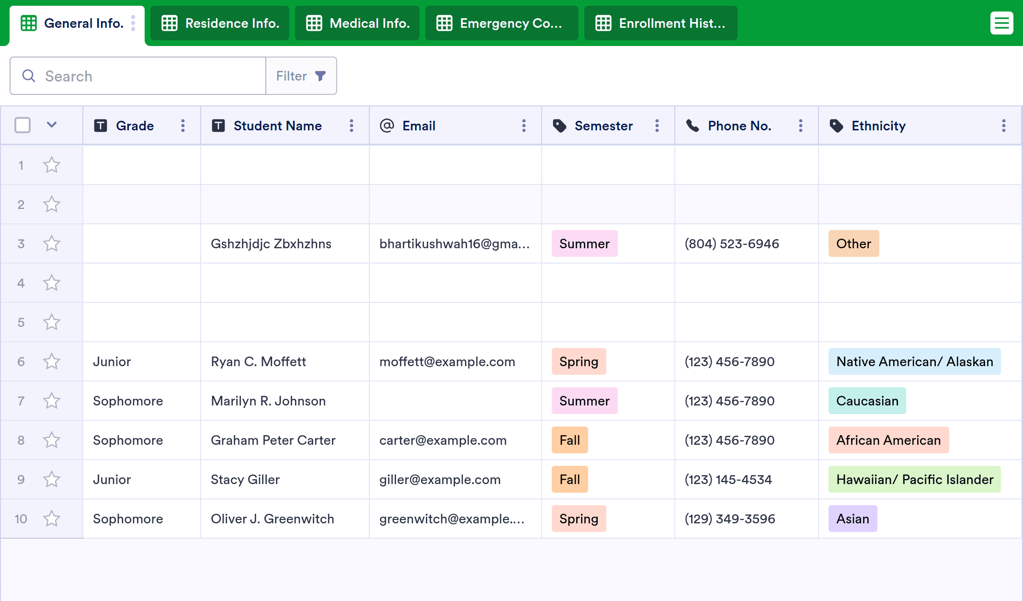Click the Hawaiian/ Pacific Islander color tag
This screenshot has width=1023, height=601.
914,479
